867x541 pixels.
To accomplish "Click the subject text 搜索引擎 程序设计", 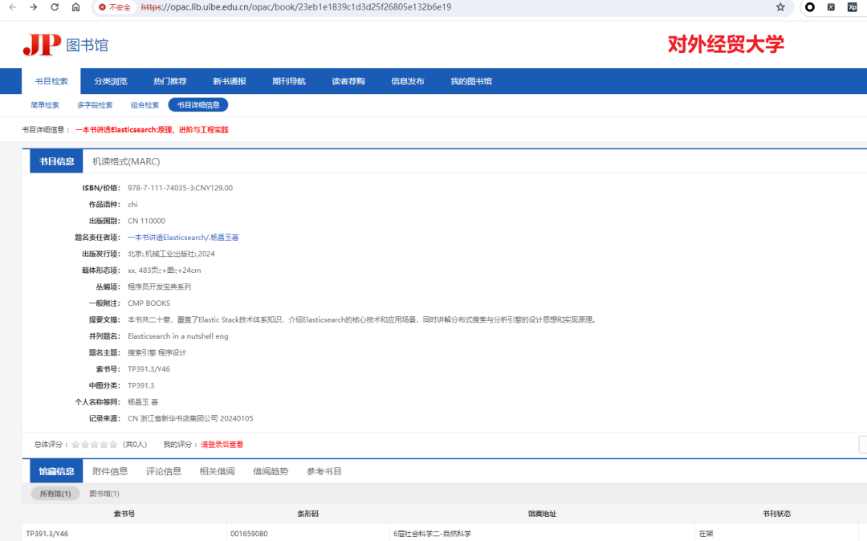I will tap(157, 352).
